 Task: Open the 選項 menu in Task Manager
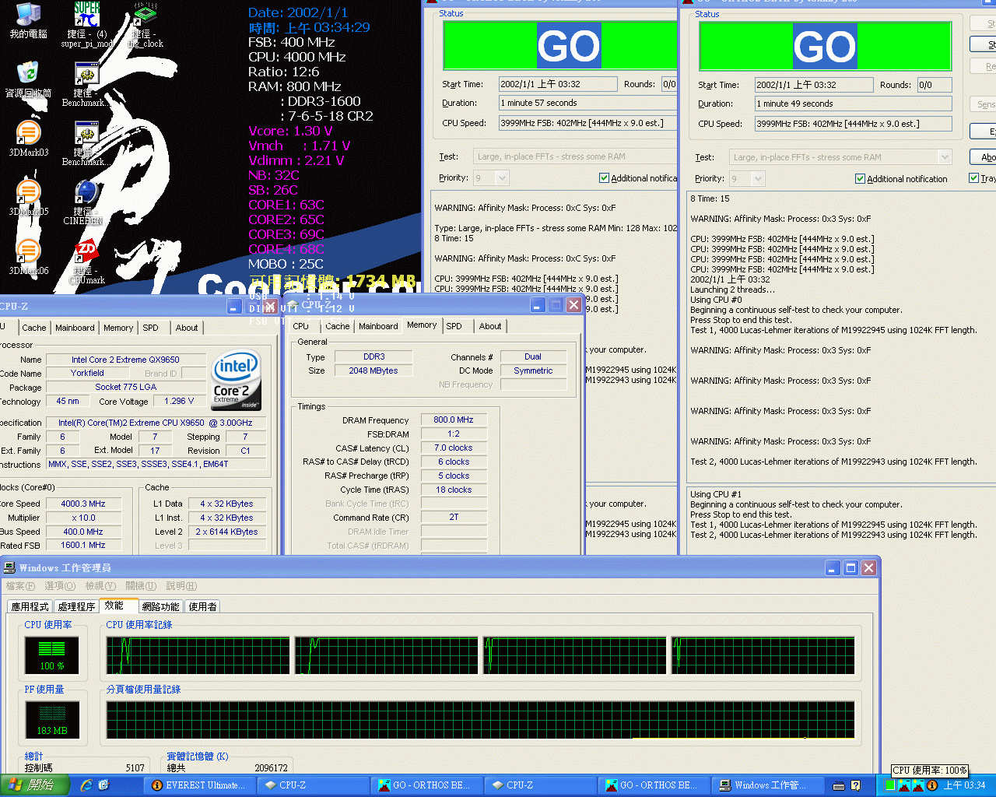pyautogui.click(x=60, y=586)
